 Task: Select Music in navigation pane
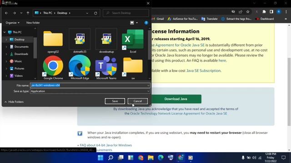tap(18, 61)
